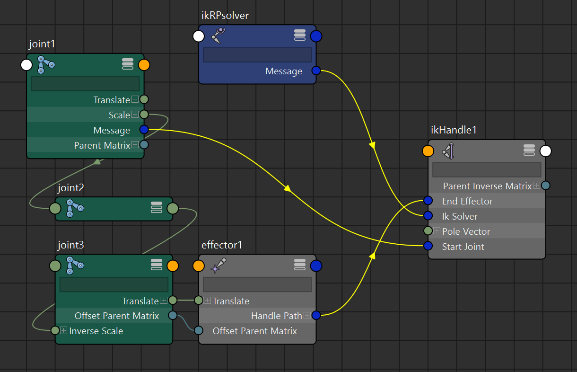Screen dimensions: 577x372
Task: Select the Start Joint attribute on ikHandle1
Action: 463,246
